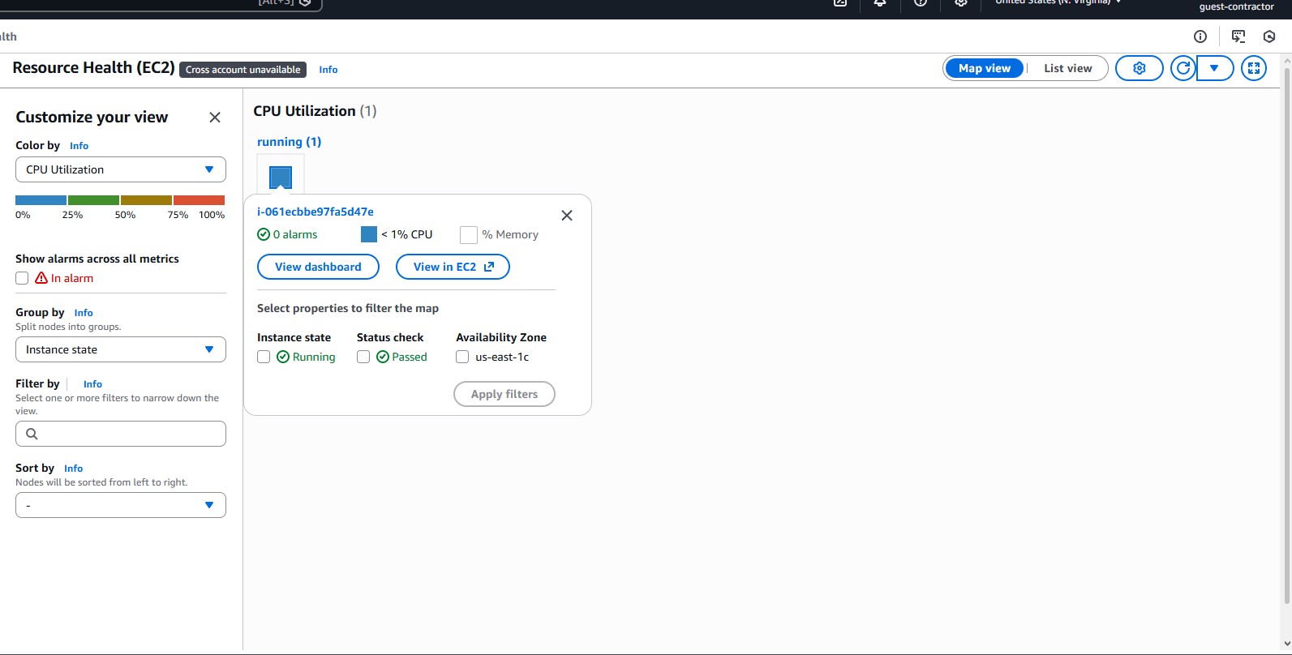Image resolution: width=1292 pixels, height=655 pixels.
Task: Refresh the resource health map
Action: [1183, 69]
